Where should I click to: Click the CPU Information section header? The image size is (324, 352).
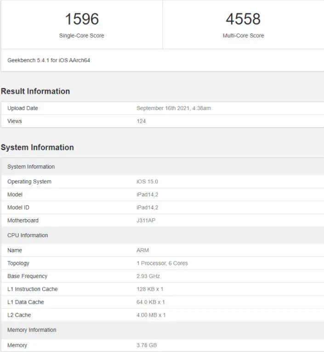[x=162, y=235]
